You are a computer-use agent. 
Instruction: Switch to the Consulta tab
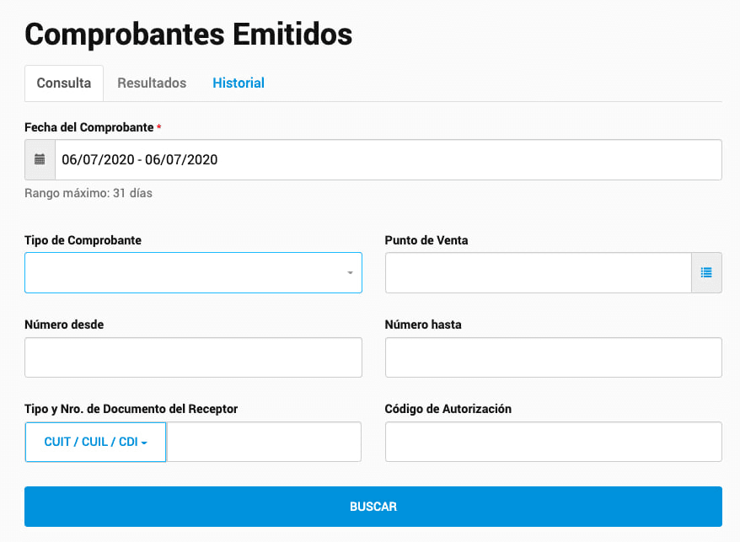64,83
